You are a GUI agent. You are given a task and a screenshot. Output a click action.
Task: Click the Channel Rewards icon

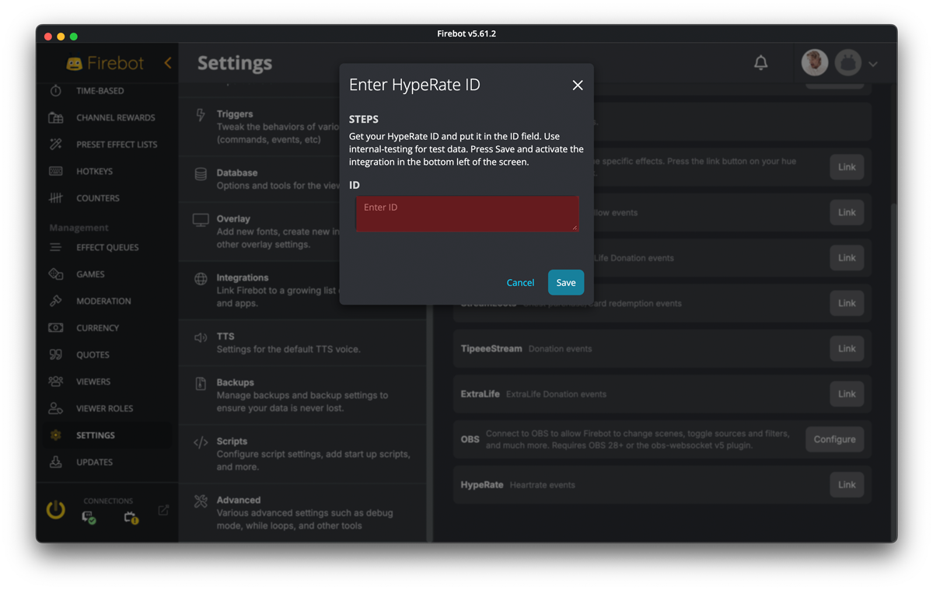[x=56, y=118]
